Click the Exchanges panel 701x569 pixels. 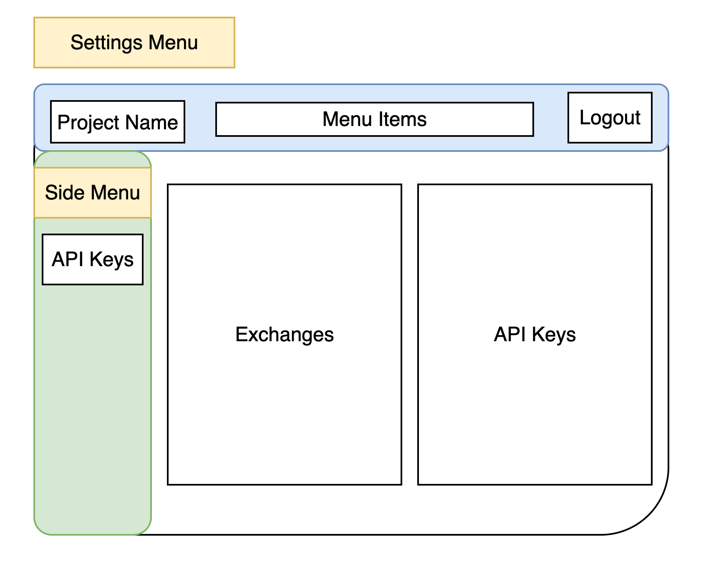(285, 335)
